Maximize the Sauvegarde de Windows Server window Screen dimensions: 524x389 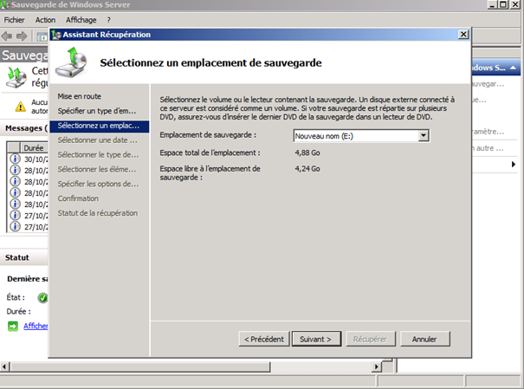pos(503,4)
